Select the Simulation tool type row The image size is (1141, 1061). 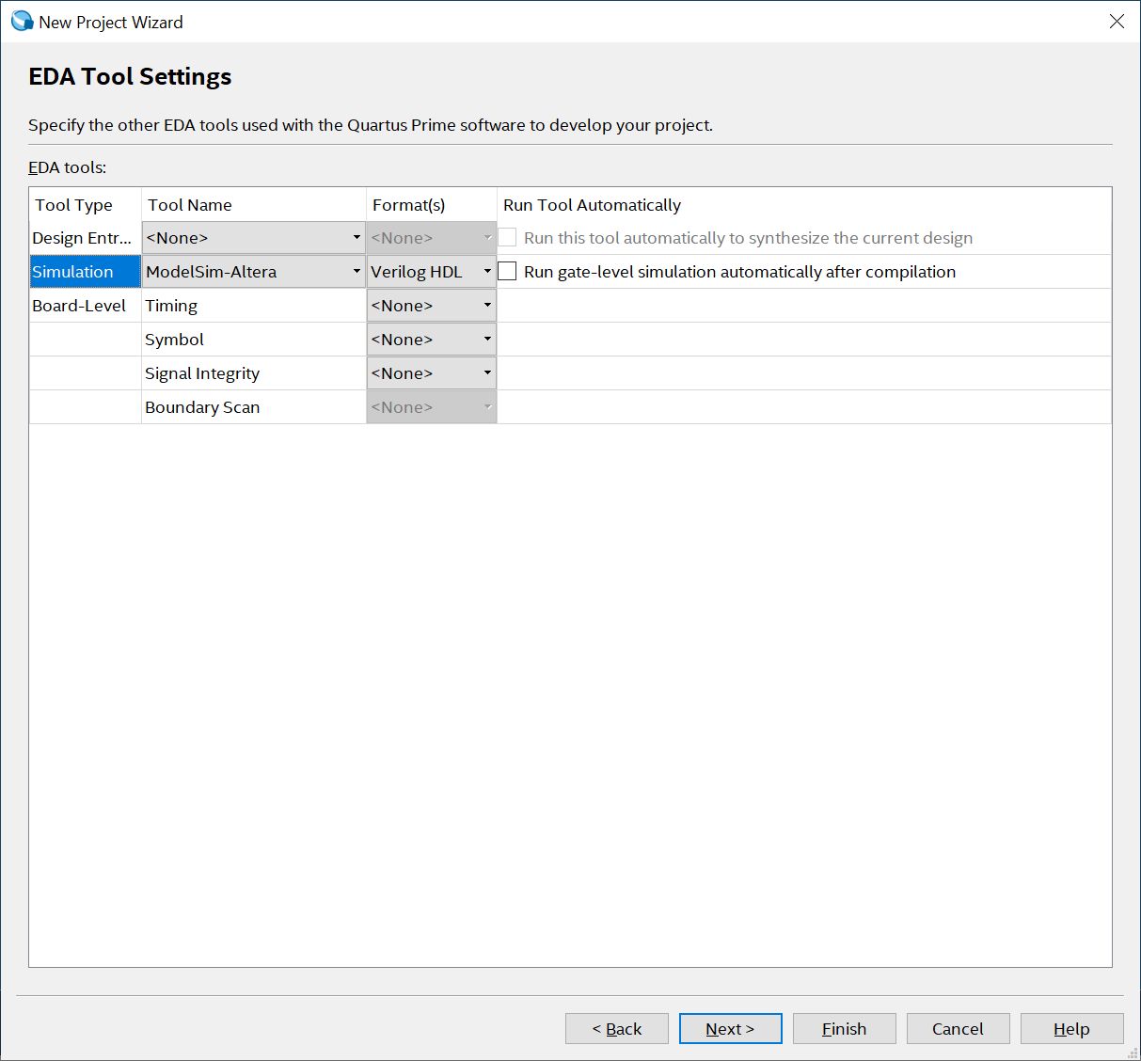[x=85, y=272]
